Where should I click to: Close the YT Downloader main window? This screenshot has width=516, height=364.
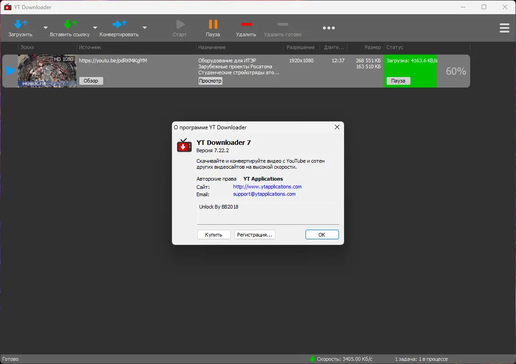point(505,7)
